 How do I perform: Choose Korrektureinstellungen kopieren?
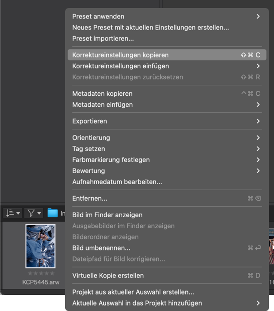point(167,55)
